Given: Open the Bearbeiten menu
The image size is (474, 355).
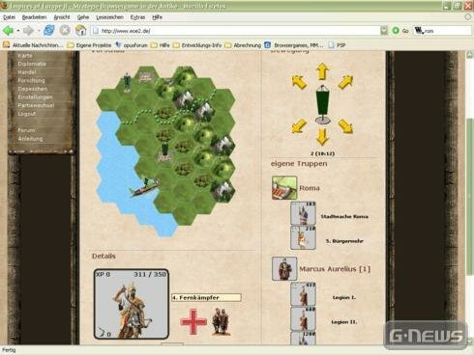Looking at the screenshot, I should (34, 17).
